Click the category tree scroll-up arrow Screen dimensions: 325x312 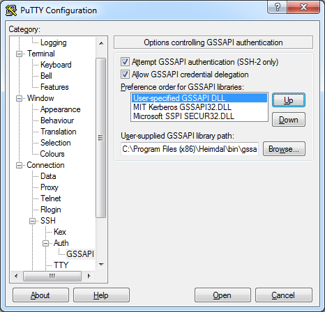pyautogui.click(x=101, y=43)
